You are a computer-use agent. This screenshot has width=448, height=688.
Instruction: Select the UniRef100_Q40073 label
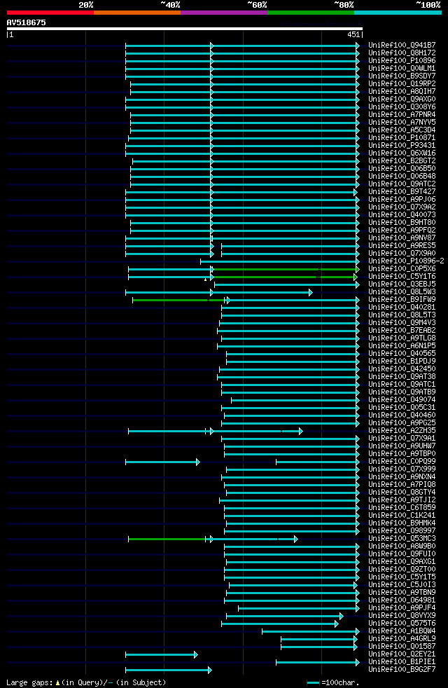click(402, 215)
